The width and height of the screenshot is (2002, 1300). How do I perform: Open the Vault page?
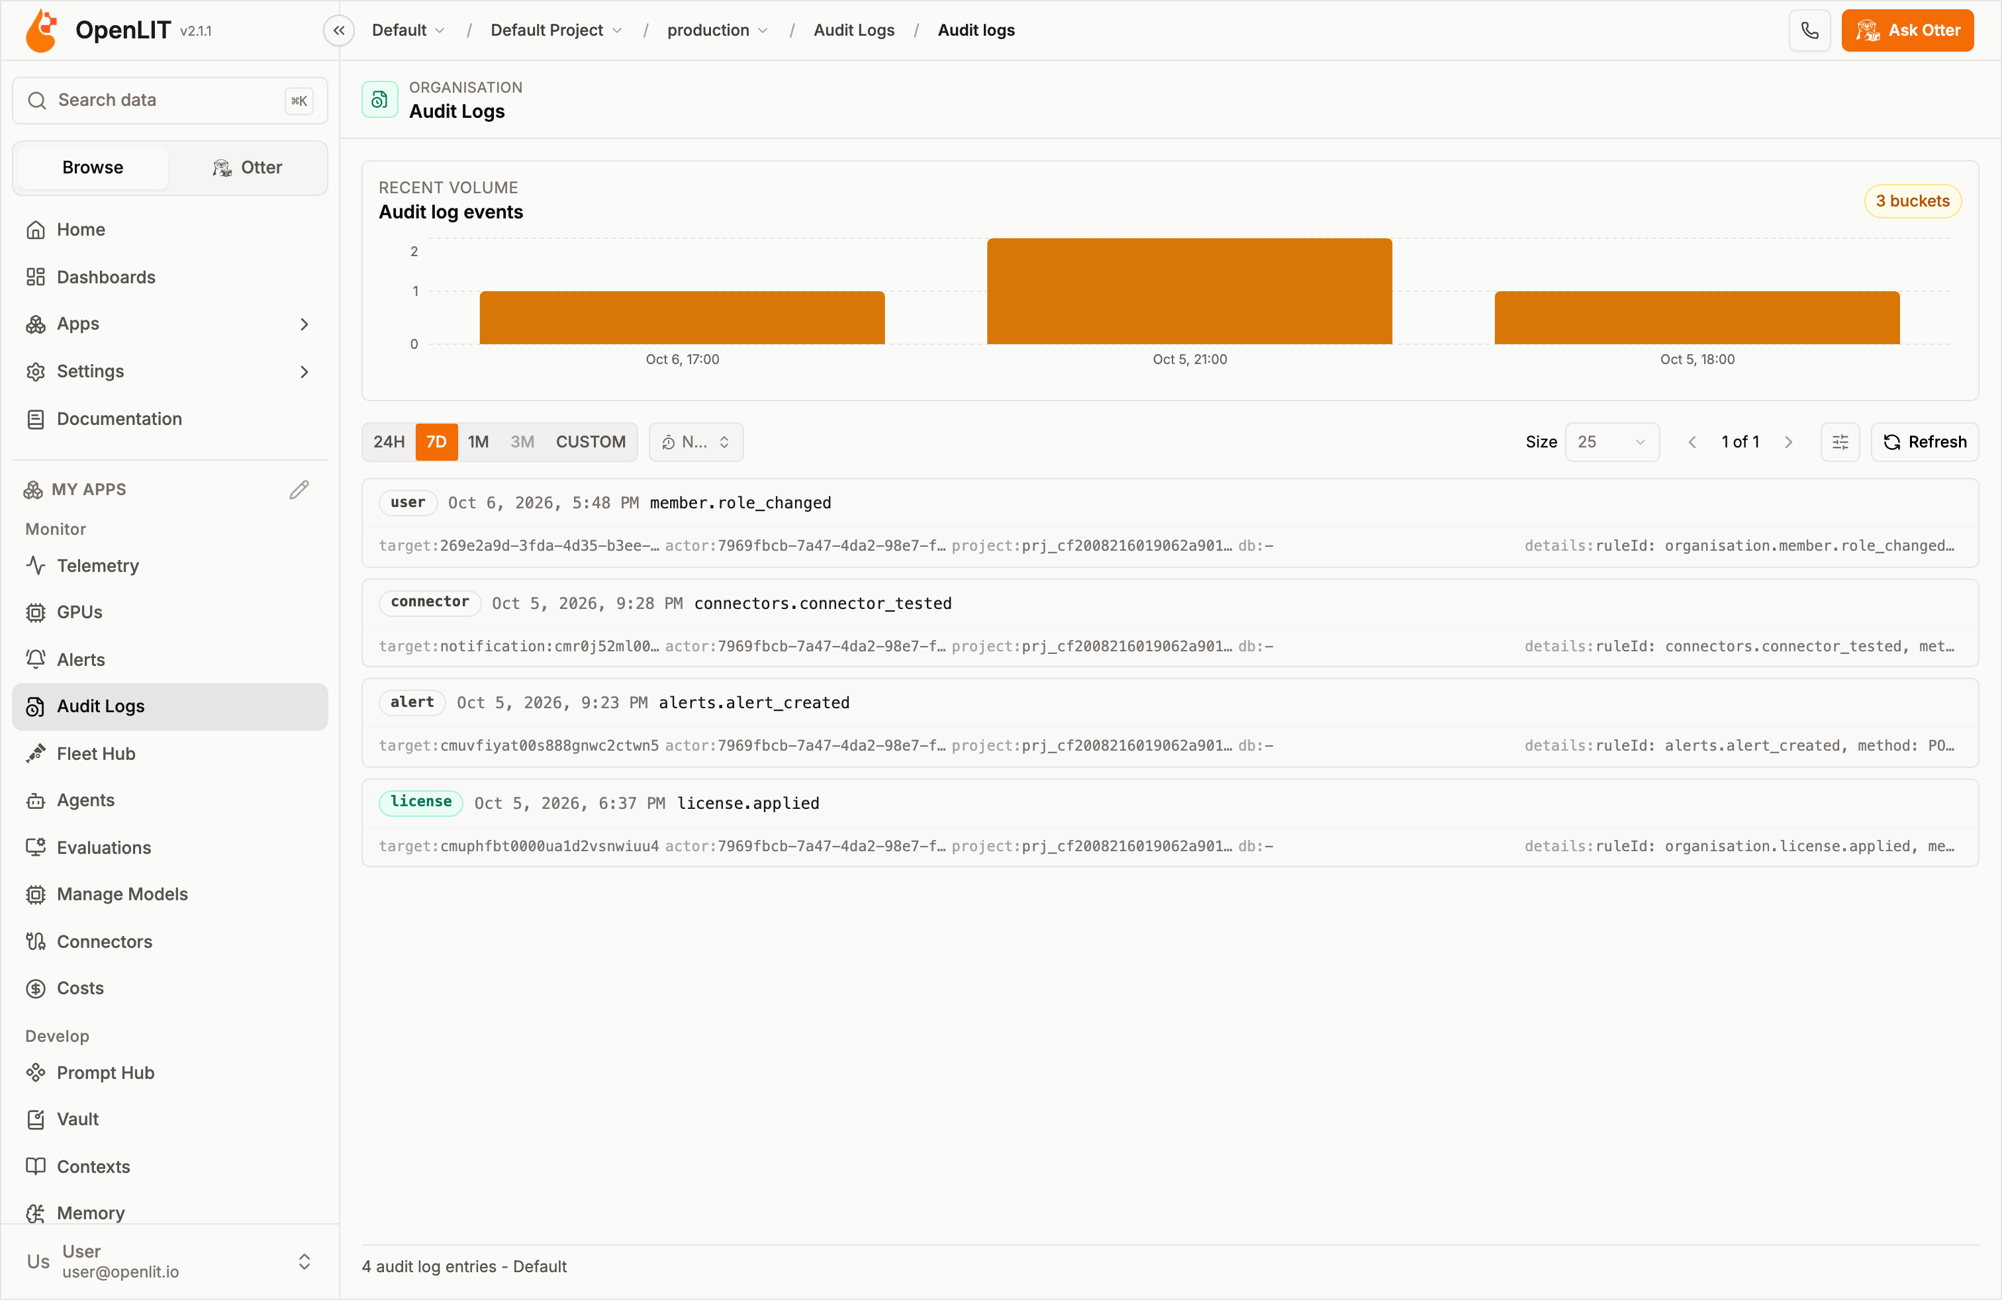(x=170, y=1119)
